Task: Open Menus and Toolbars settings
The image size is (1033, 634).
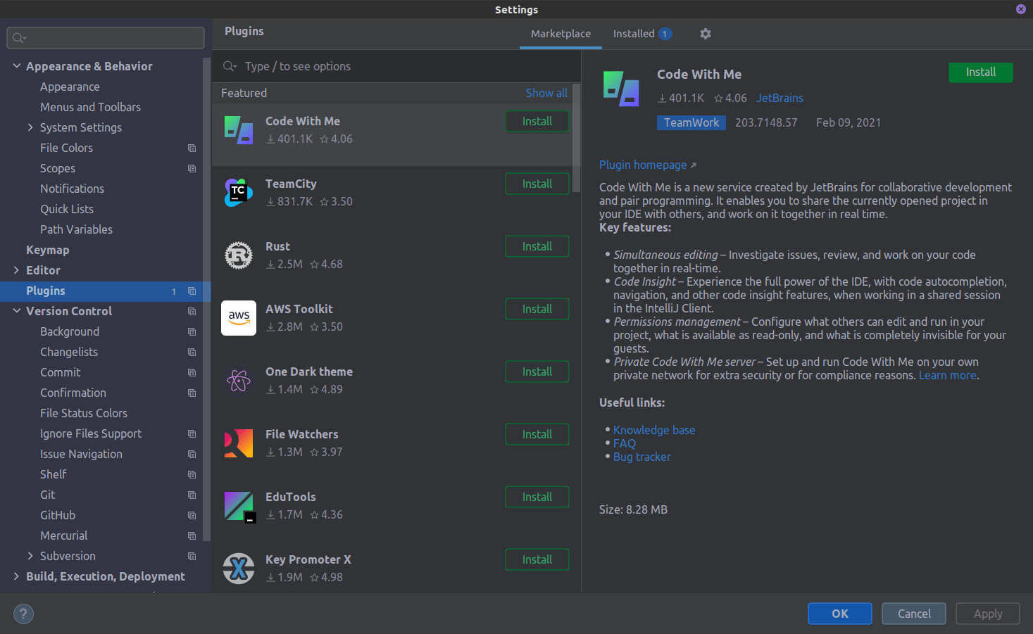Action: point(90,107)
